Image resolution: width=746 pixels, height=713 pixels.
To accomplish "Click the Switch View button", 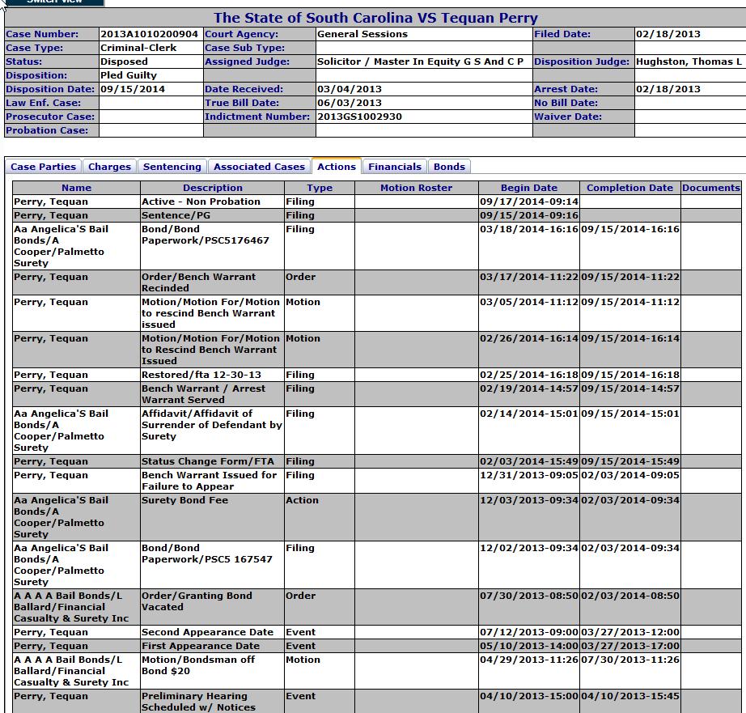I will pyautogui.click(x=54, y=2).
